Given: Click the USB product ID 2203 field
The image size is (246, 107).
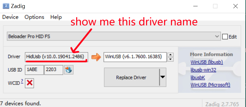Looking at the screenshot, I should tap(54, 70).
